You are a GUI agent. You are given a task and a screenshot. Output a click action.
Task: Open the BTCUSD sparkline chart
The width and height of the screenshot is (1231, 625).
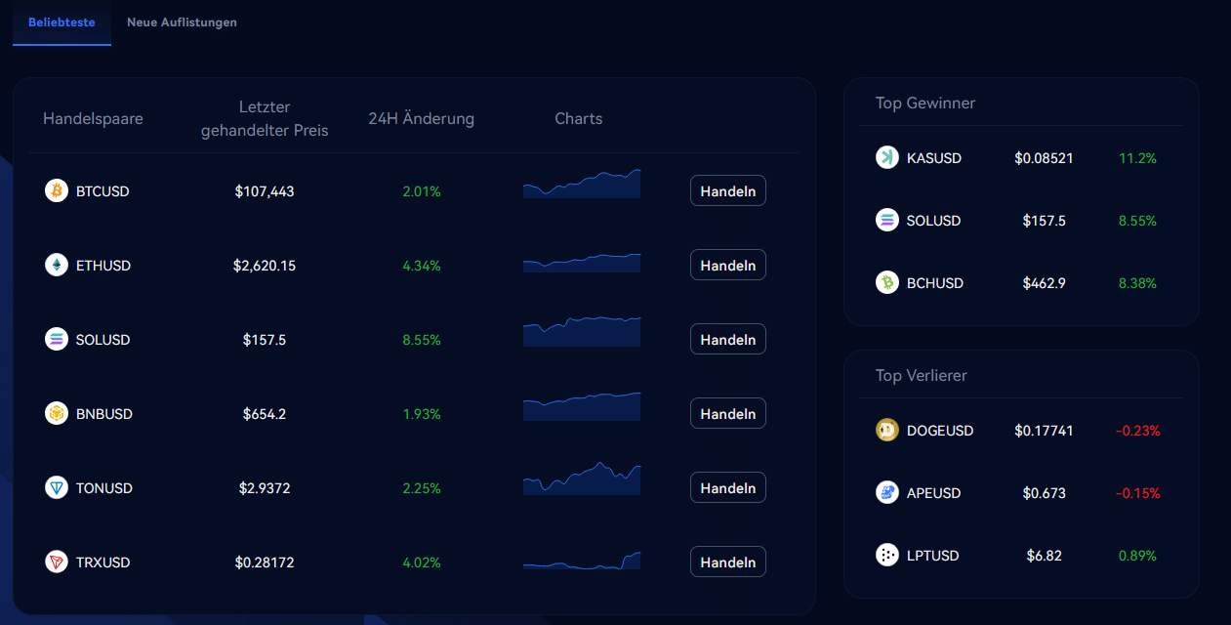[x=582, y=184]
